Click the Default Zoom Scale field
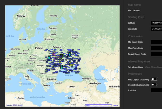 pyautogui.click(x=157, y=54)
